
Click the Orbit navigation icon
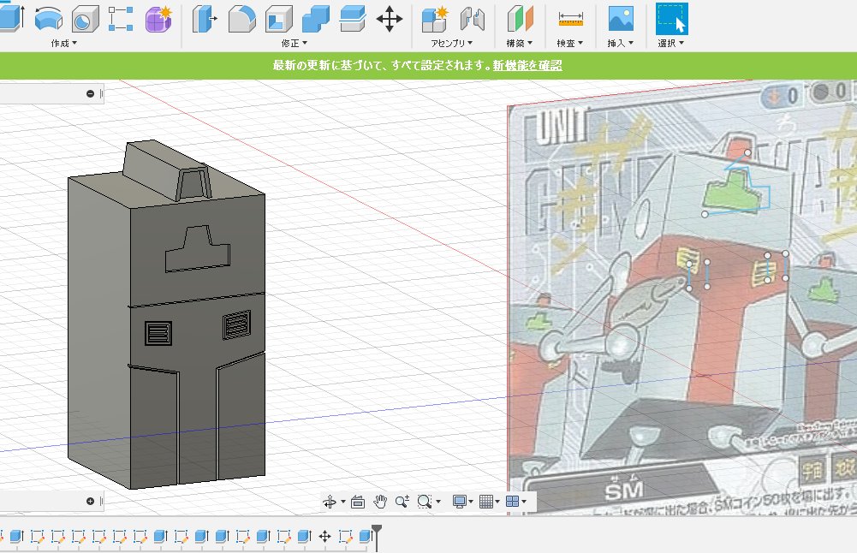click(330, 502)
